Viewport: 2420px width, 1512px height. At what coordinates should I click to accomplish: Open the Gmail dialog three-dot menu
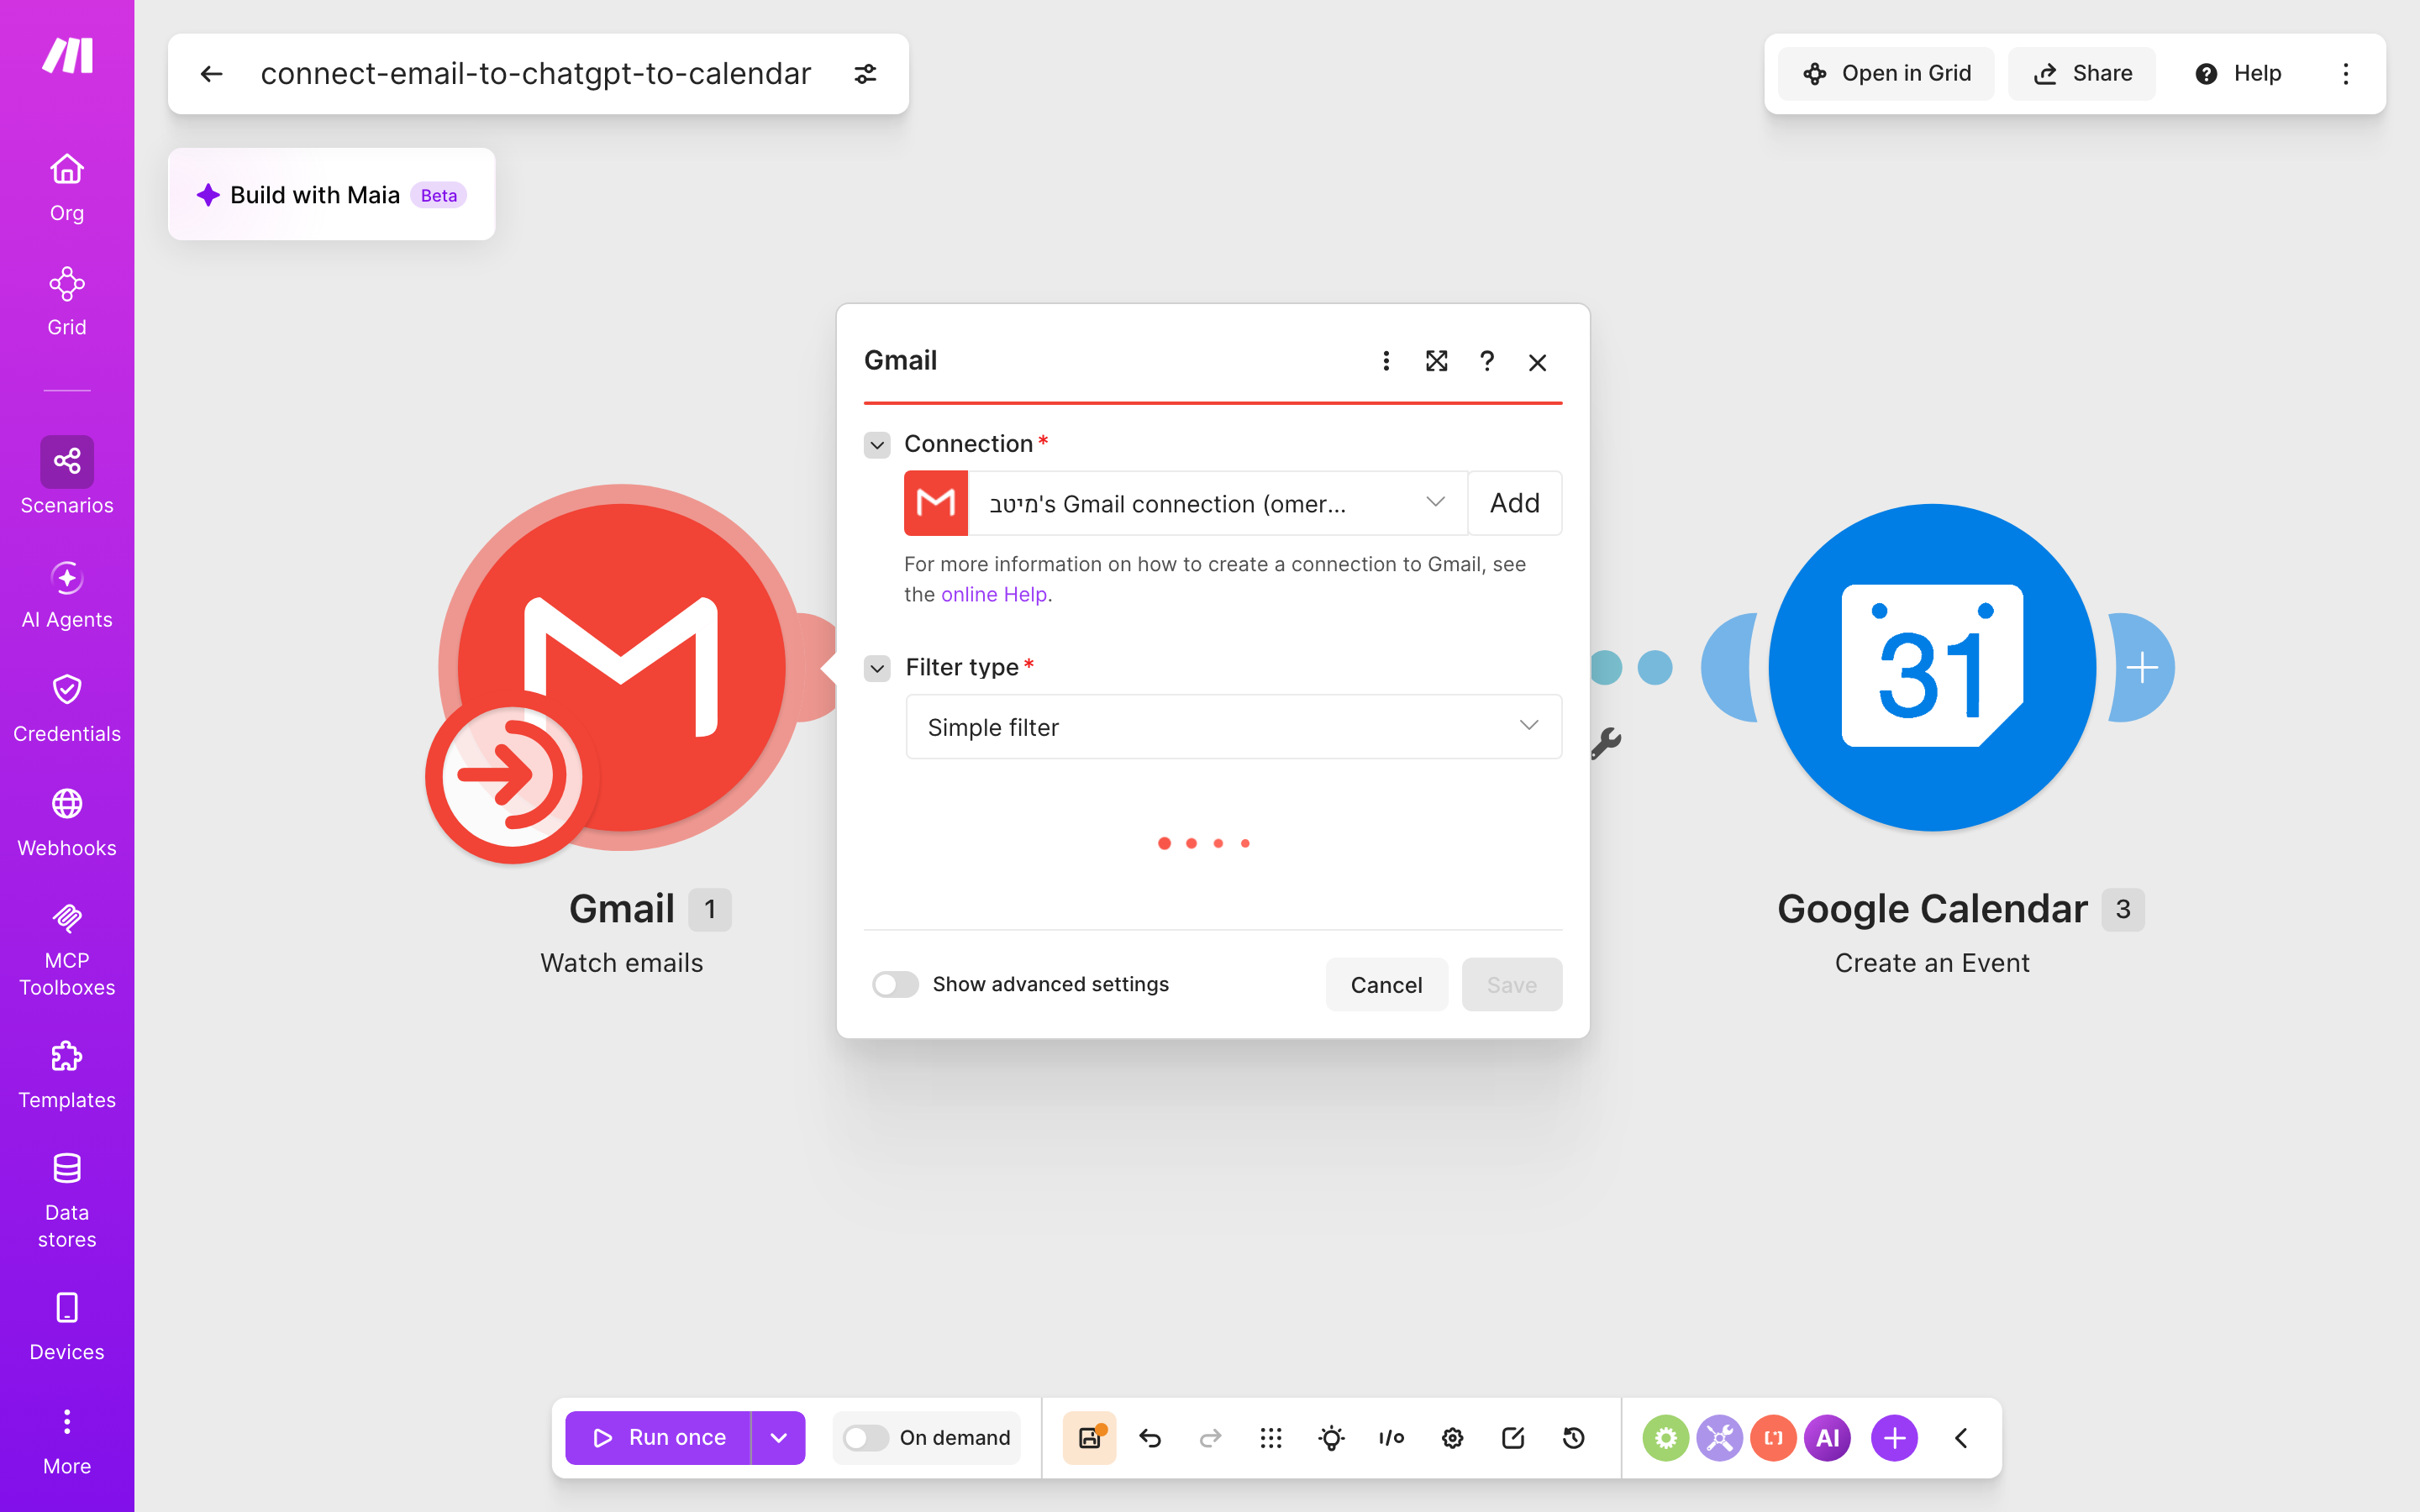[1386, 361]
